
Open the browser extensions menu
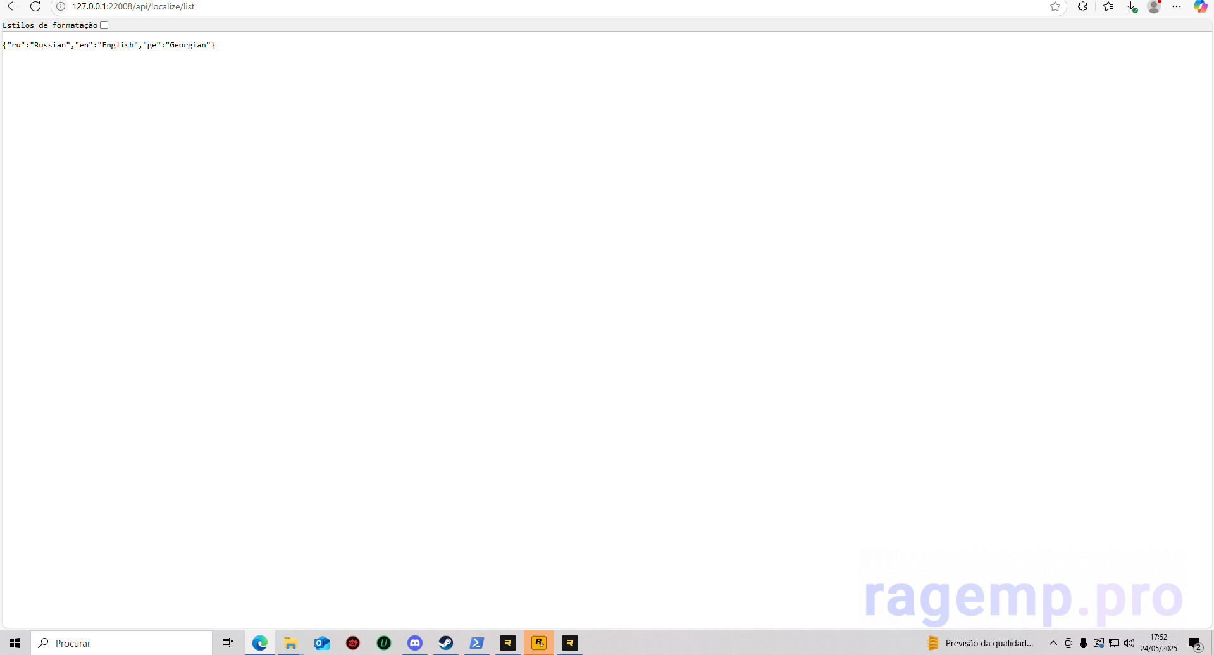1083,6
